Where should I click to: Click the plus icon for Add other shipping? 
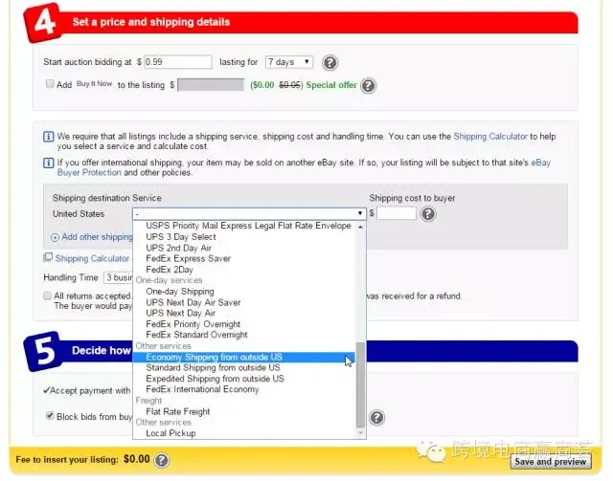(55, 237)
